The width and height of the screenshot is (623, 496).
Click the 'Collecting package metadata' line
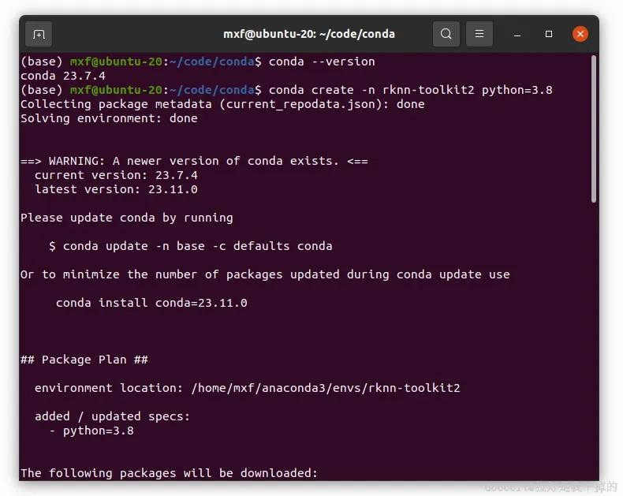pos(222,105)
